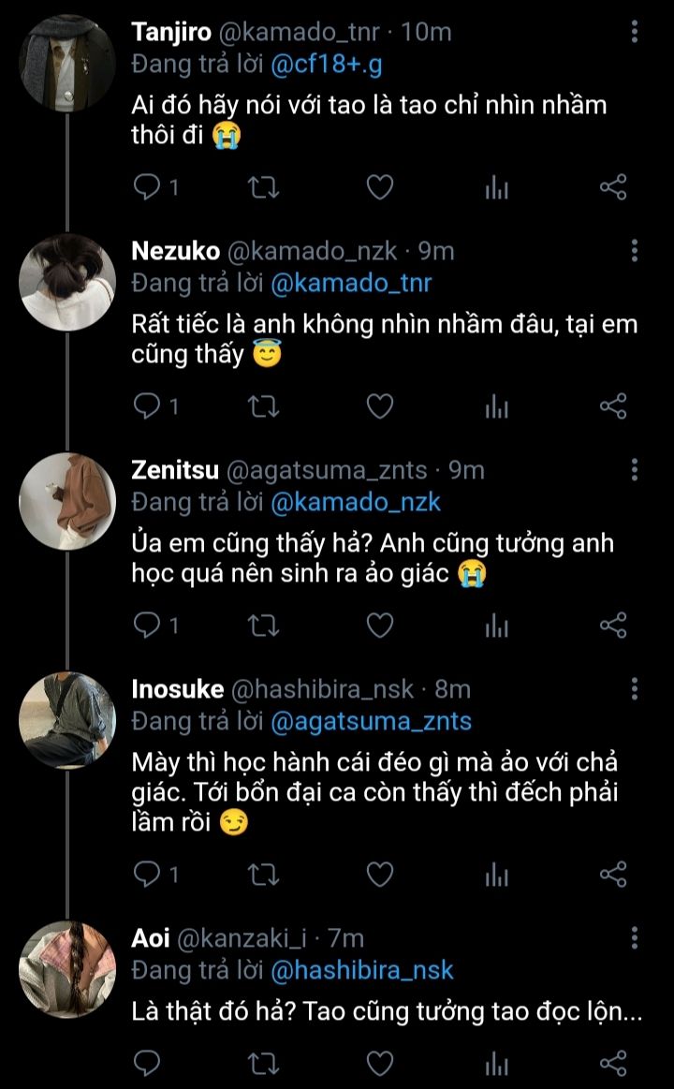Screen dimensions: 674x1089
Task: Open reply on Inosuke's tweet
Action: click(x=148, y=875)
